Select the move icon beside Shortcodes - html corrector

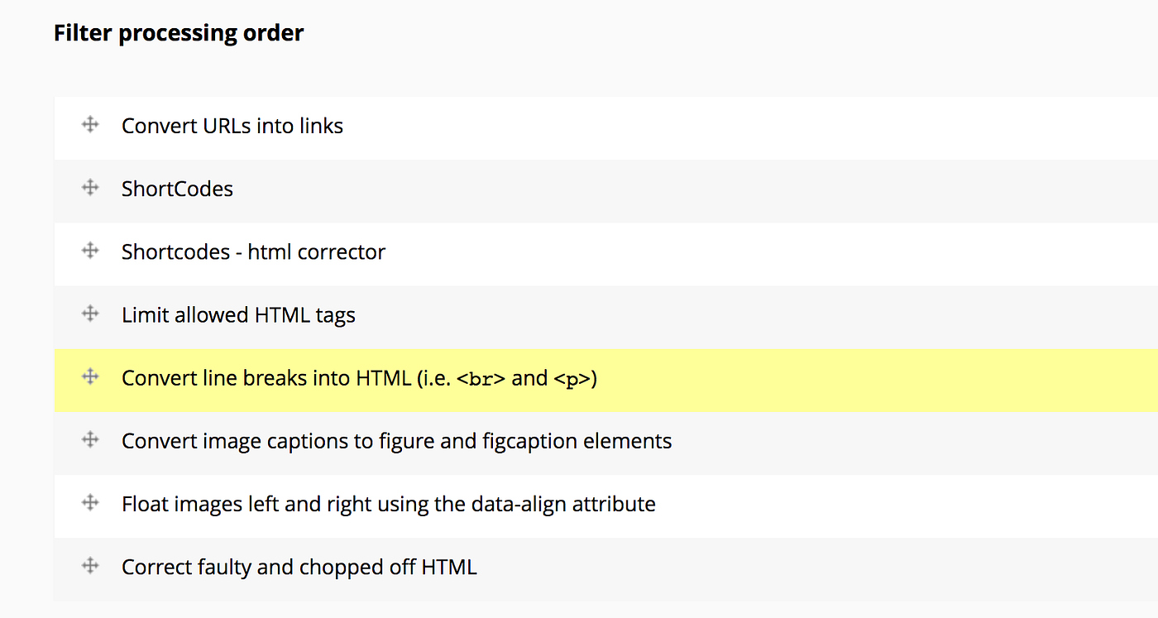89,250
